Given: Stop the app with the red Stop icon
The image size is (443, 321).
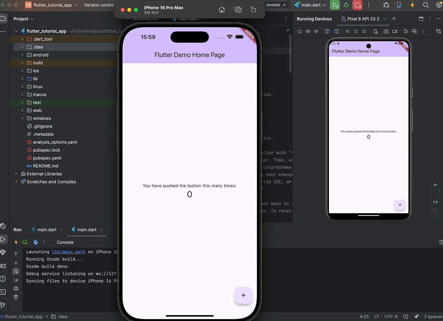Looking at the screenshot, I should coord(357,6).
